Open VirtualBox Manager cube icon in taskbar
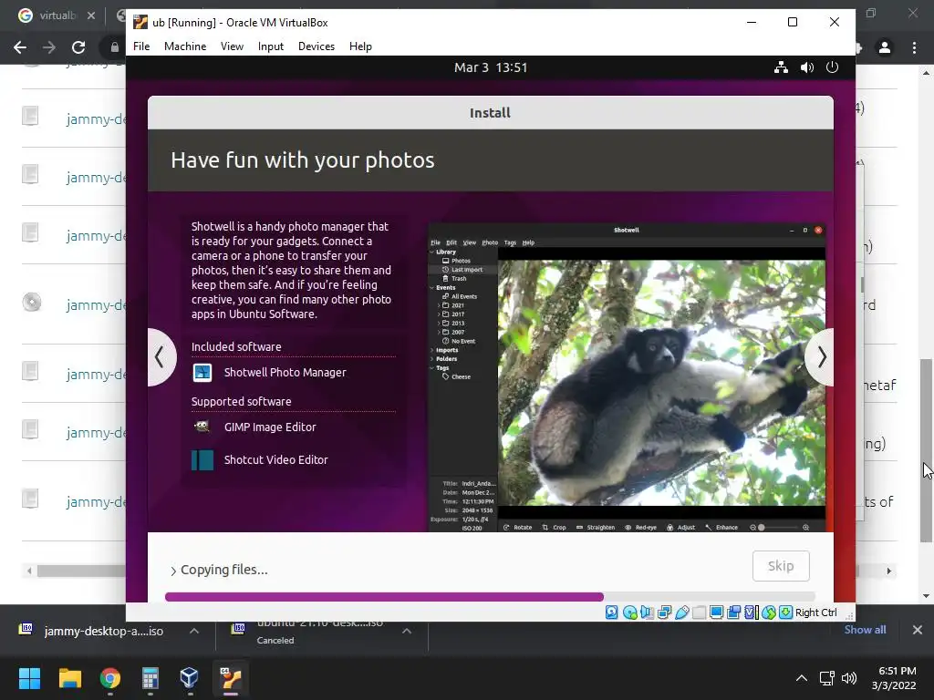 [x=190, y=678]
